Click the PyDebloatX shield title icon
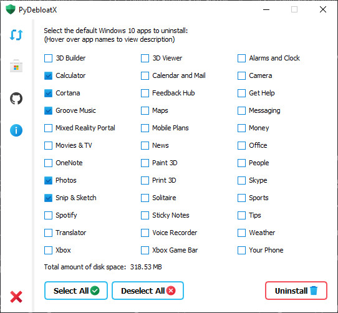Image resolution: width=338 pixels, height=313 pixels. click(x=11, y=9)
